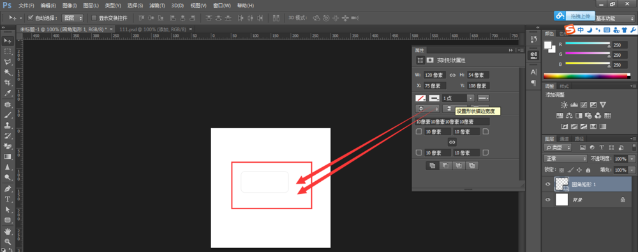The image size is (638, 252).
Task: Open the 文件(F) menu
Action: tap(26, 6)
